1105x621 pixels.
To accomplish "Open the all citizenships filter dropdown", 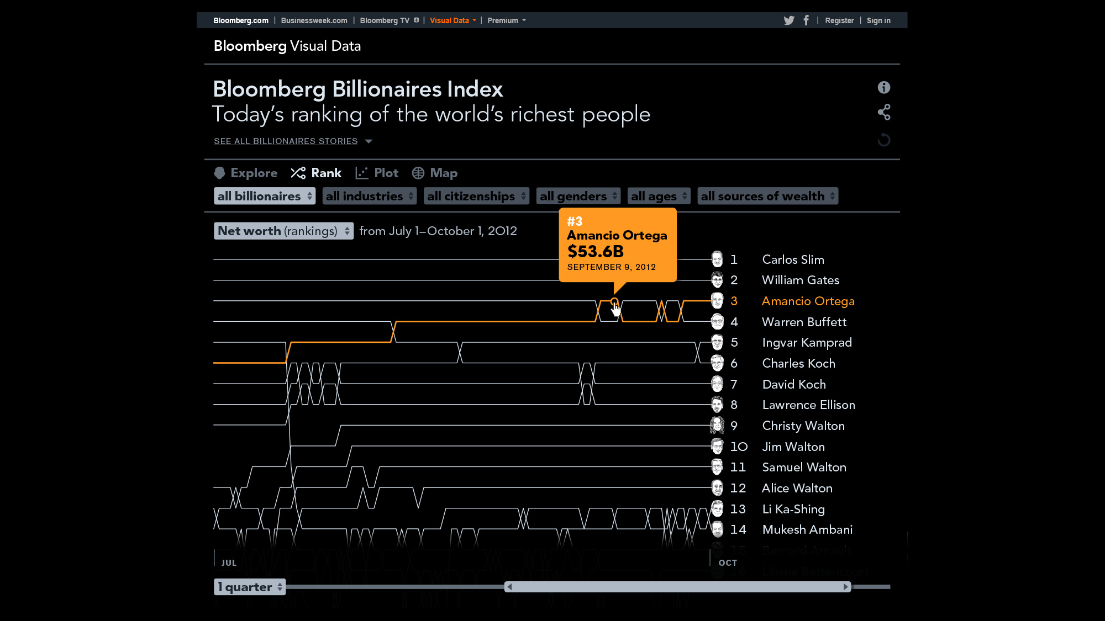I will point(476,197).
